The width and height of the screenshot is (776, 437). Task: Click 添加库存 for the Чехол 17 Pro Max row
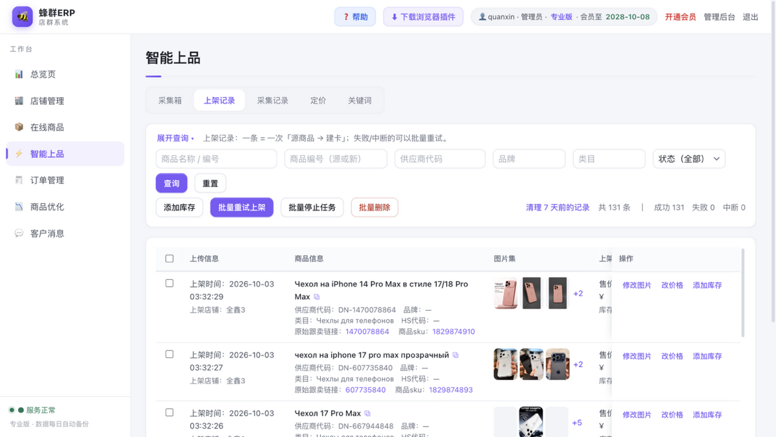(x=707, y=414)
